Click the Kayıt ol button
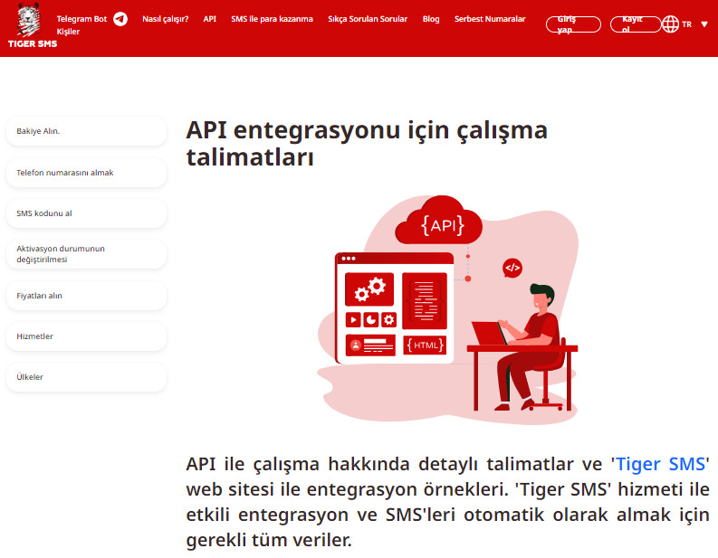Image resolution: width=718 pixels, height=558 pixels. pyautogui.click(x=636, y=24)
